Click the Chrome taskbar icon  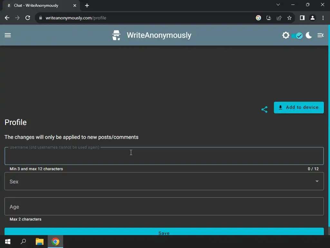click(55, 242)
